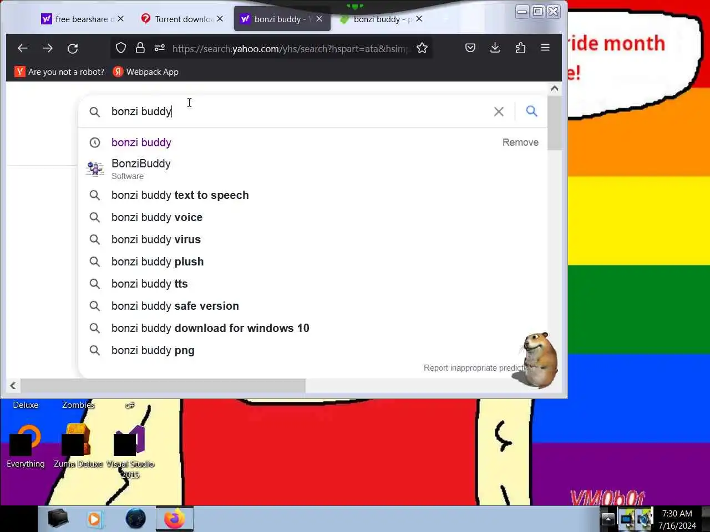Click Report inappropriate predictions link
Screen dimensions: 710x532
[475, 368]
